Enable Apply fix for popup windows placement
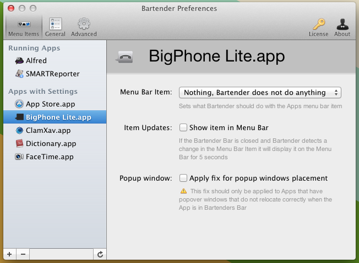 click(183, 178)
